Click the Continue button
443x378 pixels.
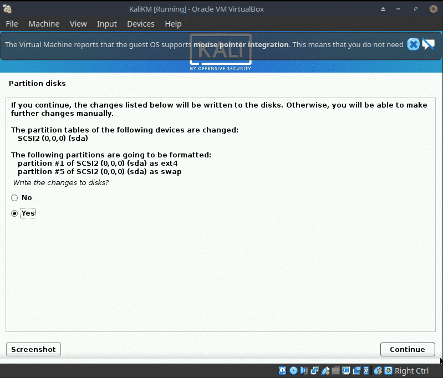point(408,350)
